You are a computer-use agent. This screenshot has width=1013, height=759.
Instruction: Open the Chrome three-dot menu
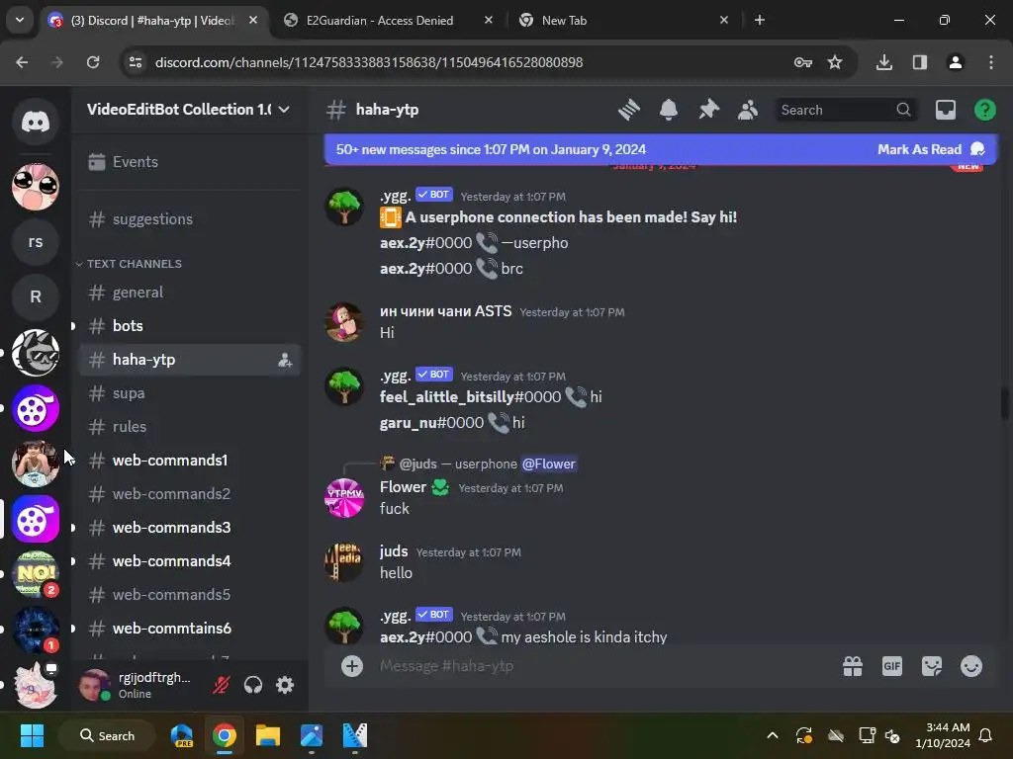pos(991,62)
